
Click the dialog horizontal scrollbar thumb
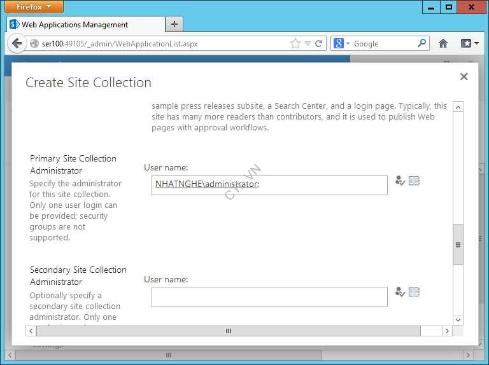[x=229, y=331]
